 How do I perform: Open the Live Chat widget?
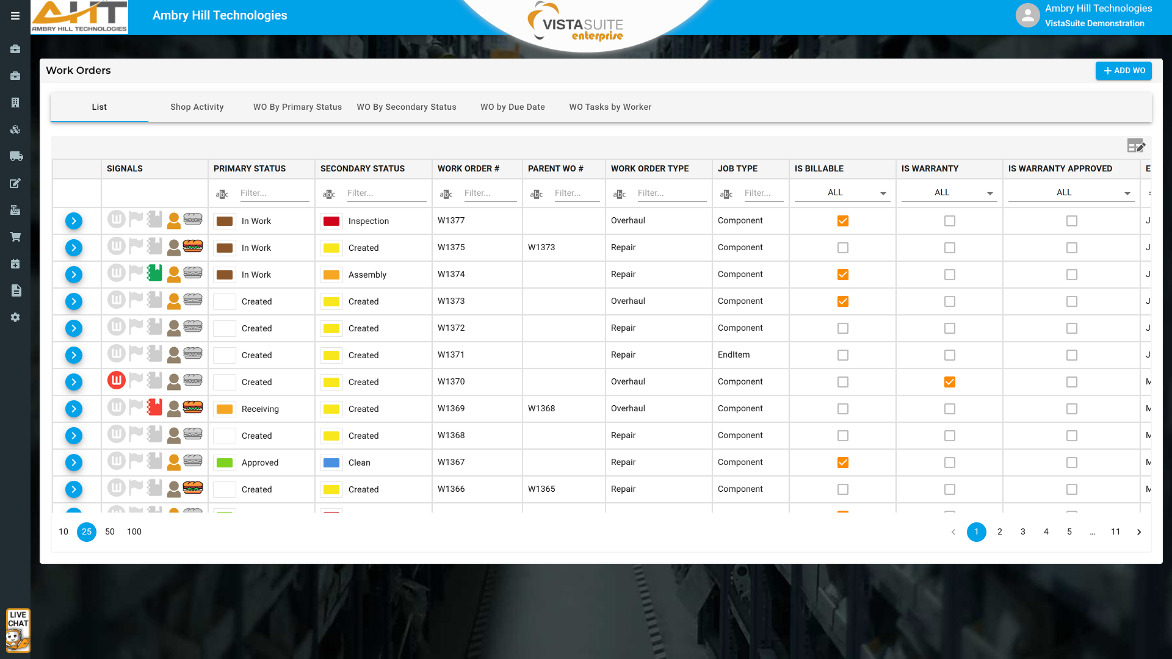[x=18, y=630]
